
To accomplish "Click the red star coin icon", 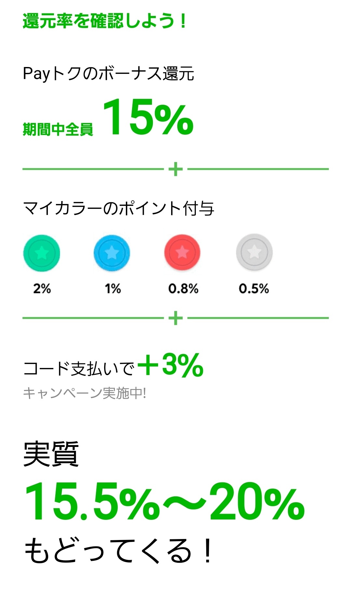I will pyautogui.click(x=182, y=252).
